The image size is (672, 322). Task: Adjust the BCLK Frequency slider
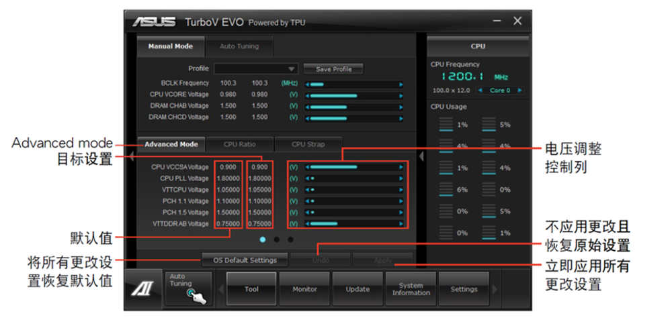tap(354, 85)
